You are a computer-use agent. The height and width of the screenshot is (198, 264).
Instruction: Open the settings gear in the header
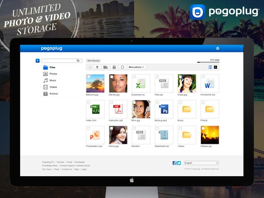(x=217, y=49)
